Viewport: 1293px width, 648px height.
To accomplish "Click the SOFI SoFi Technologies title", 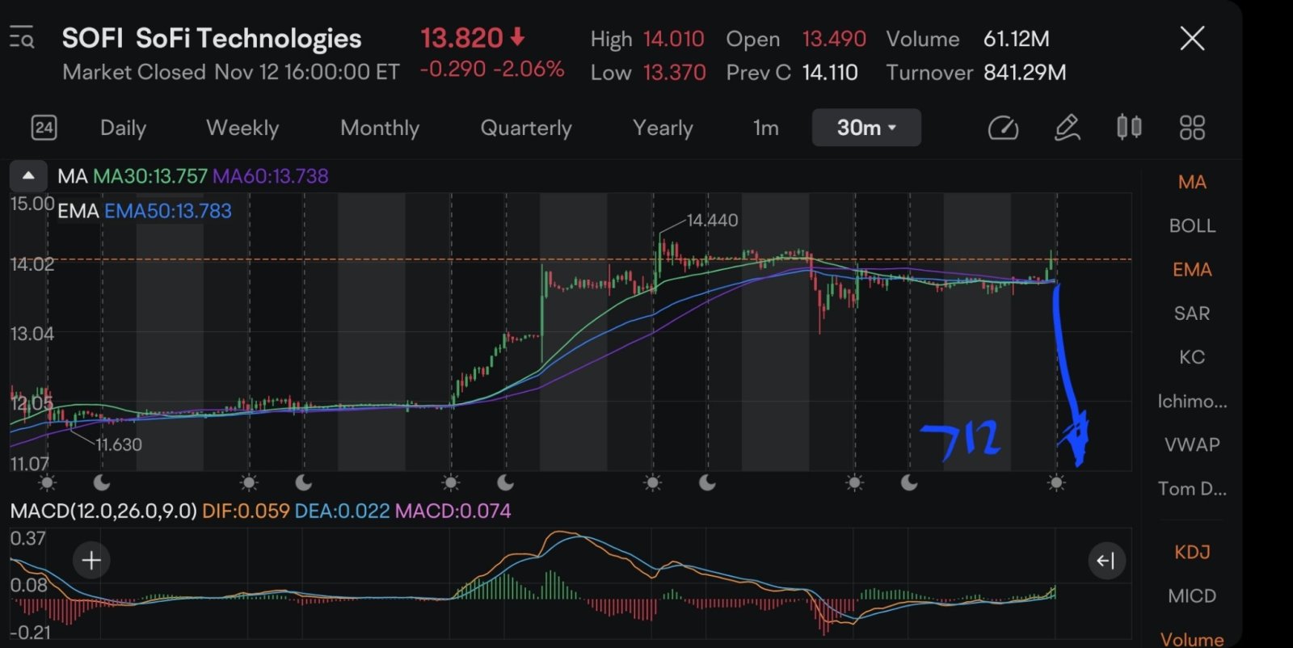I will coord(212,38).
